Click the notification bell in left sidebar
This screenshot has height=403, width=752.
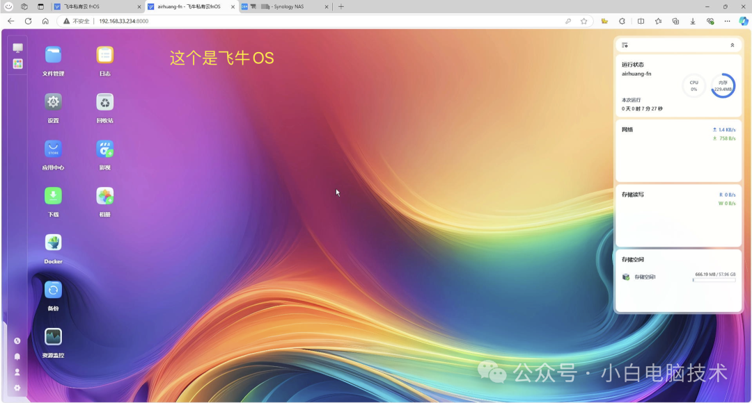(x=17, y=356)
